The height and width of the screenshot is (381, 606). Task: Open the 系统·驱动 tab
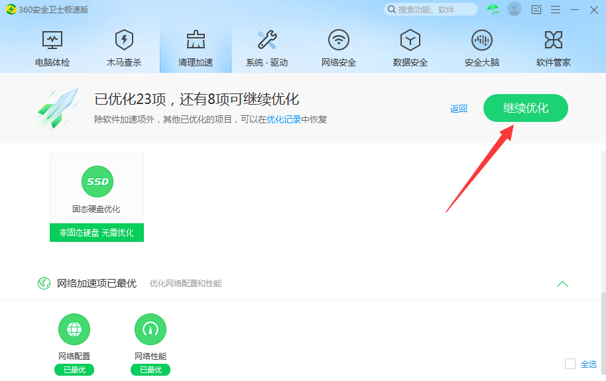coord(267,48)
